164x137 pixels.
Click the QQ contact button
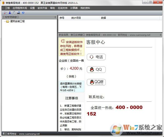coord(96,69)
